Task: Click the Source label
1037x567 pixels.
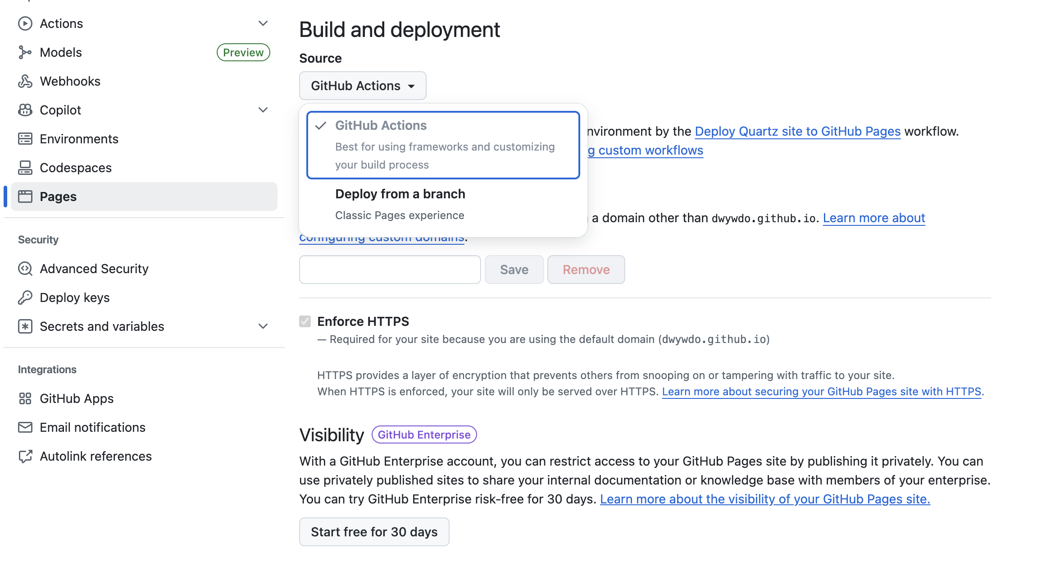Action: [321, 58]
